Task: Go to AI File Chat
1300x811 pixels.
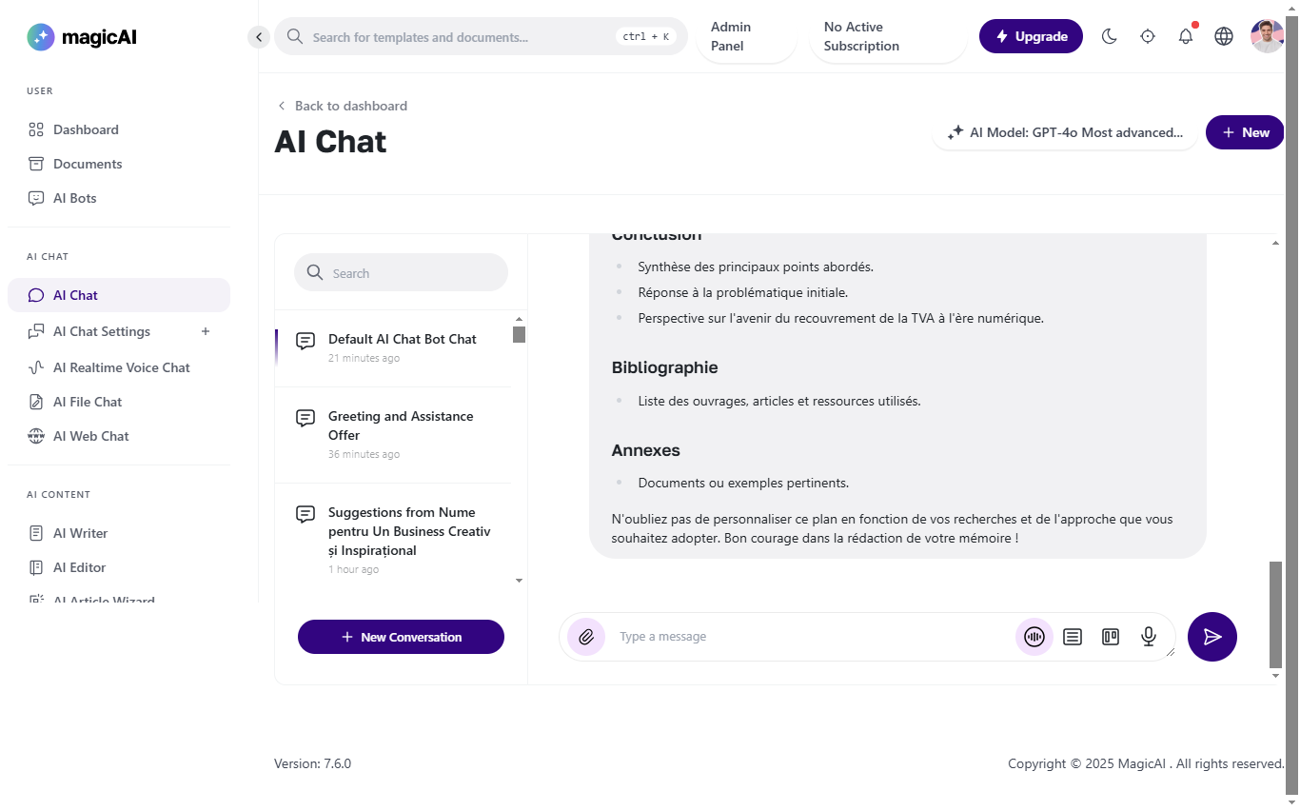Action: click(x=88, y=402)
